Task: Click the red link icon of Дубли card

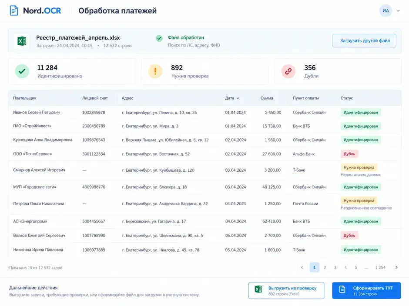Action: click(x=288, y=71)
